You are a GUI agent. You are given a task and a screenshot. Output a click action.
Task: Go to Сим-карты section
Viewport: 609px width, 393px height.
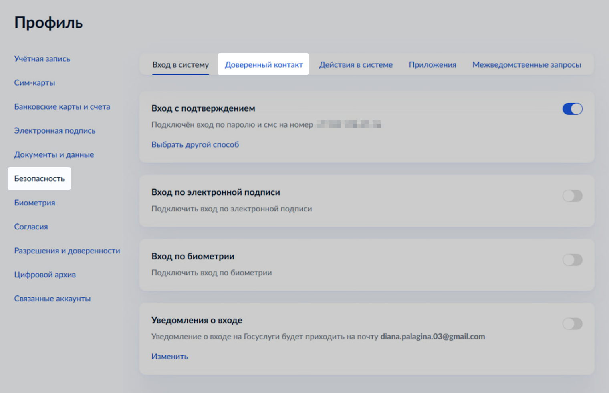(35, 83)
